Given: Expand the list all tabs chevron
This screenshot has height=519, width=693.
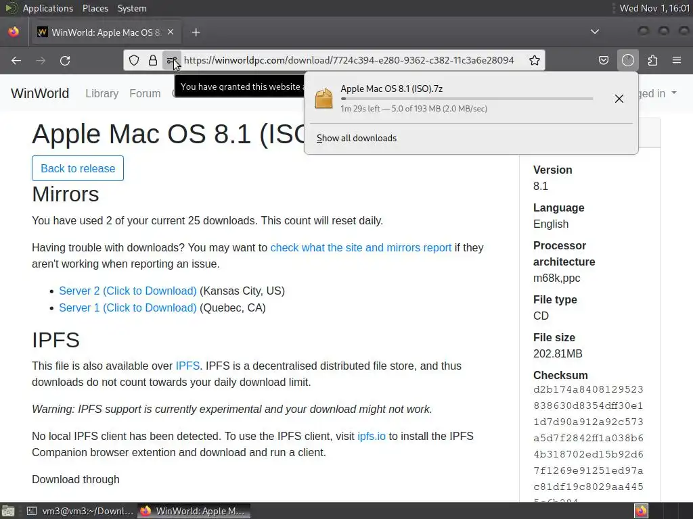Looking at the screenshot, I should [595, 32].
